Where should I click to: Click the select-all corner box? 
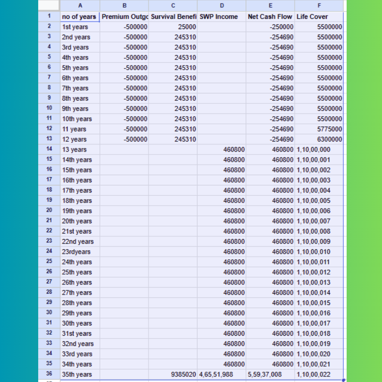49,6
